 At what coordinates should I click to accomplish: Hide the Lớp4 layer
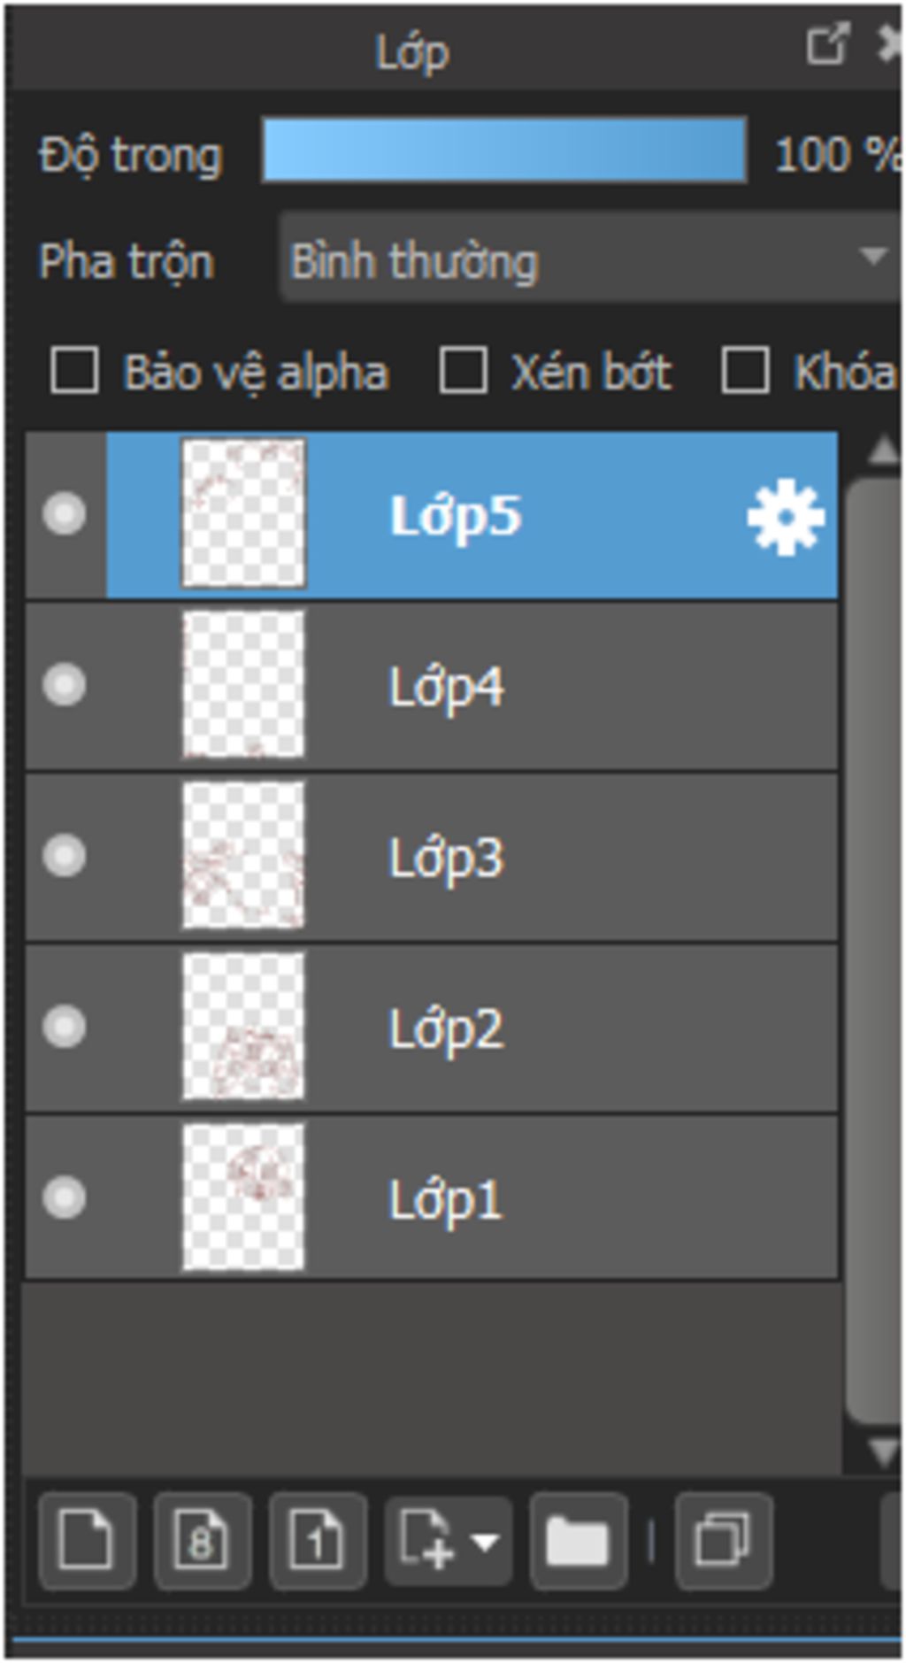[x=65, y=684]
